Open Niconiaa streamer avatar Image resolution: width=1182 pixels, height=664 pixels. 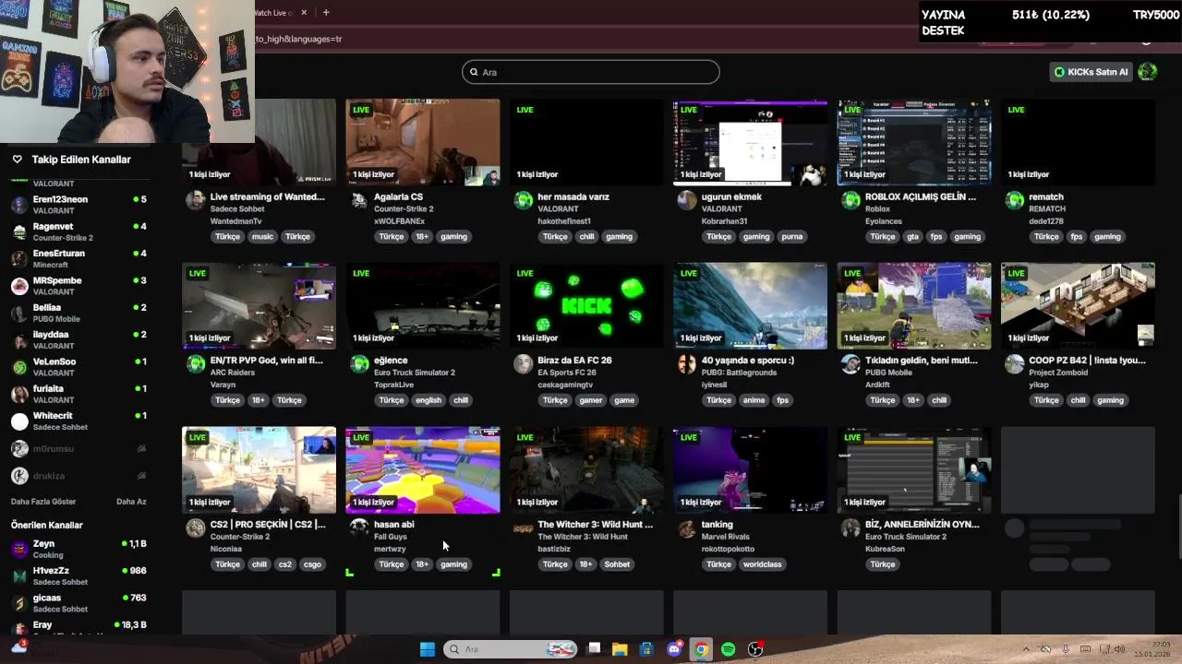(195, 528)
